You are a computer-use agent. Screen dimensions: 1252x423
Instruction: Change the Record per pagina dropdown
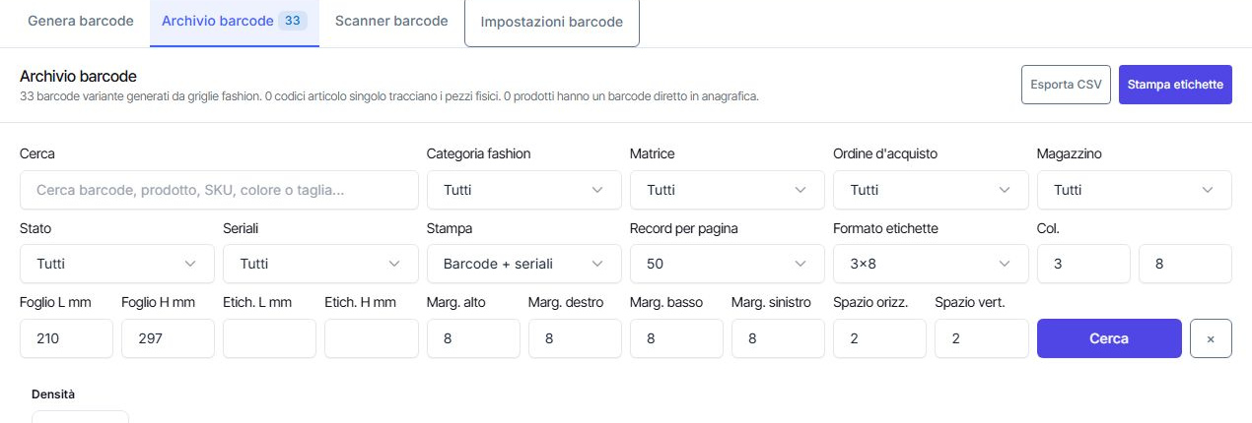click(728, 264)
